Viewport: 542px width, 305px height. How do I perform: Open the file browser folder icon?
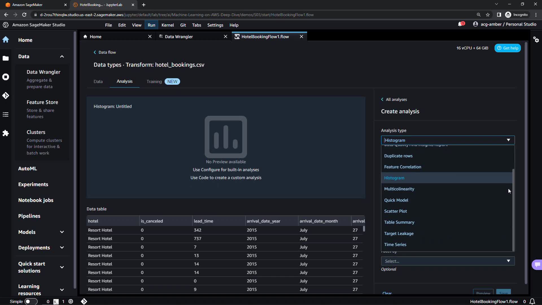(x=6, y=58)
